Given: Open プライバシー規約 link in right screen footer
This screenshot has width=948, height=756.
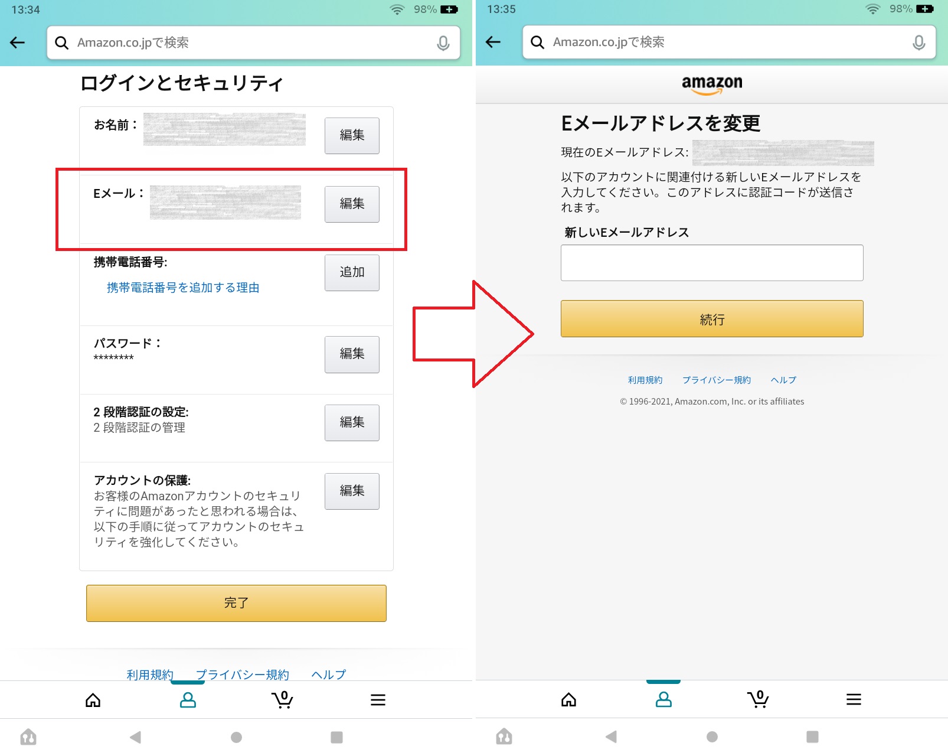Looking at the screenshot, I should click(x=717, y=380).
